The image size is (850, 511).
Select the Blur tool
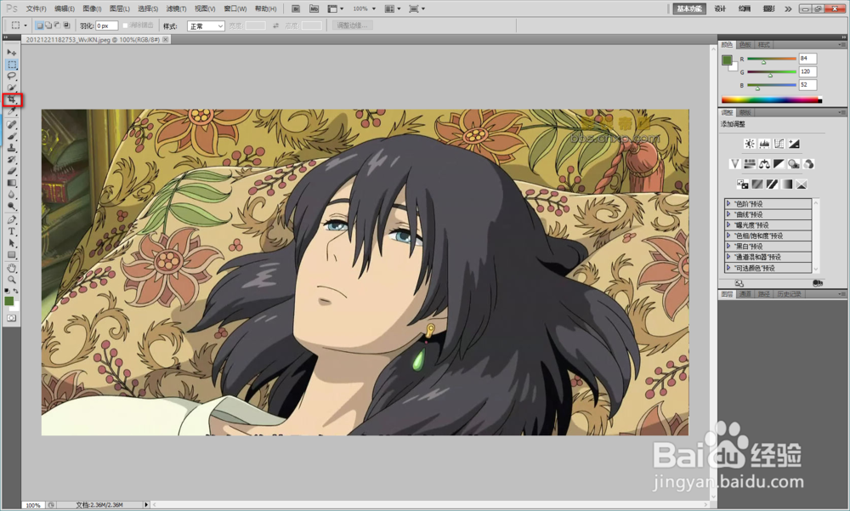[11, 195]
